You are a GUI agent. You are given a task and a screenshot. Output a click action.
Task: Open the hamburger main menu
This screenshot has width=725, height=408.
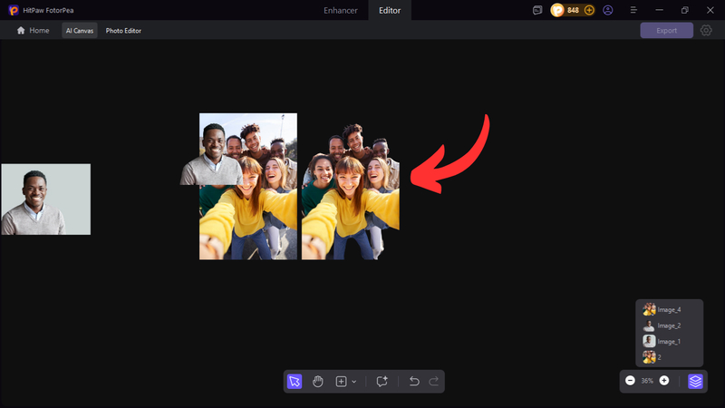[633, 10]
